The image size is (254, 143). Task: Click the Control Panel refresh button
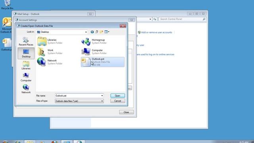(x=155, y=19)
